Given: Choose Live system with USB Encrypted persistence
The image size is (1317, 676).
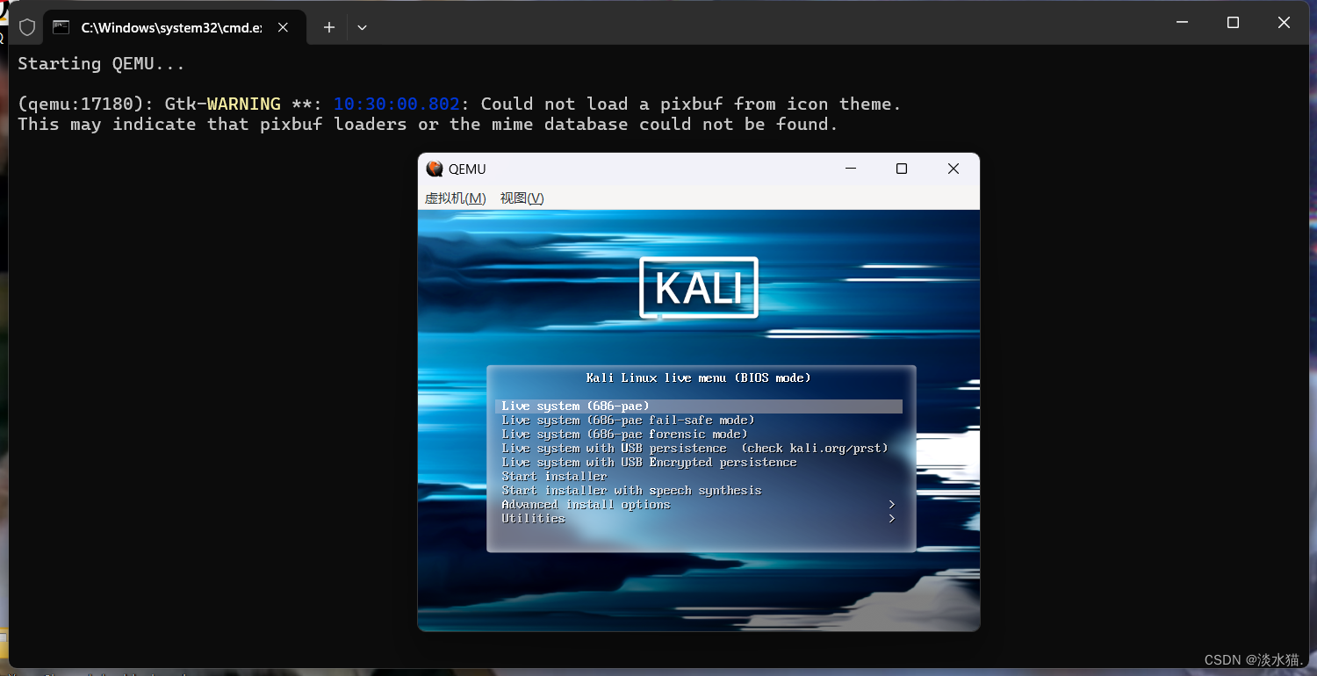Looking at the screenshot, I should click(x=649, y=463).
